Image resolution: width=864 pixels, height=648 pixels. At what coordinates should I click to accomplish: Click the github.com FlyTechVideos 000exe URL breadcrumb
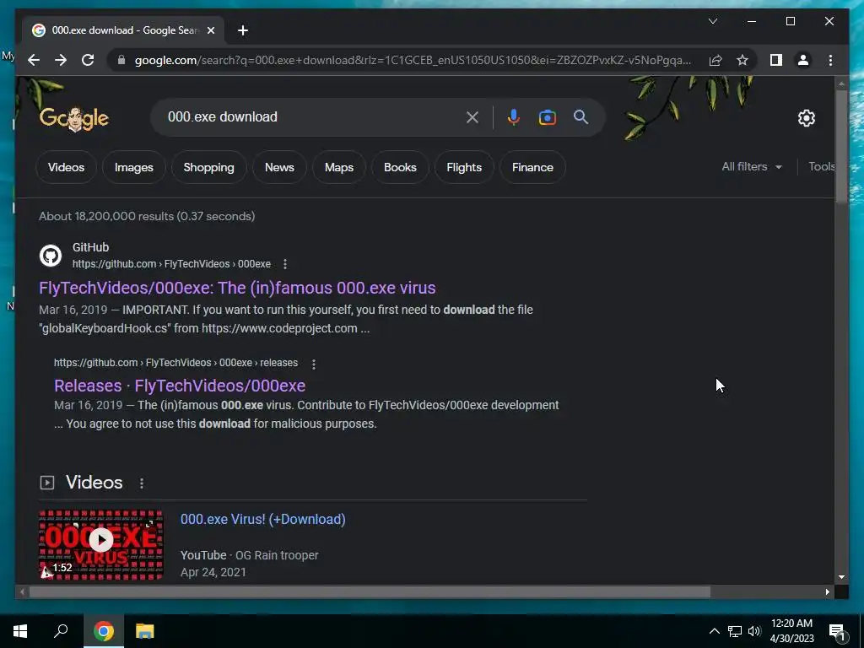click(x=171, y=264)
